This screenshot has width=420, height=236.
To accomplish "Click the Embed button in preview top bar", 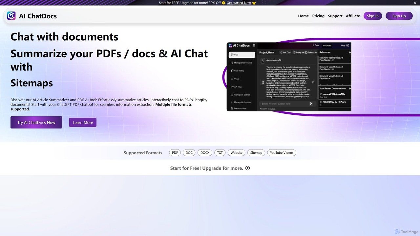I will 327,46.
